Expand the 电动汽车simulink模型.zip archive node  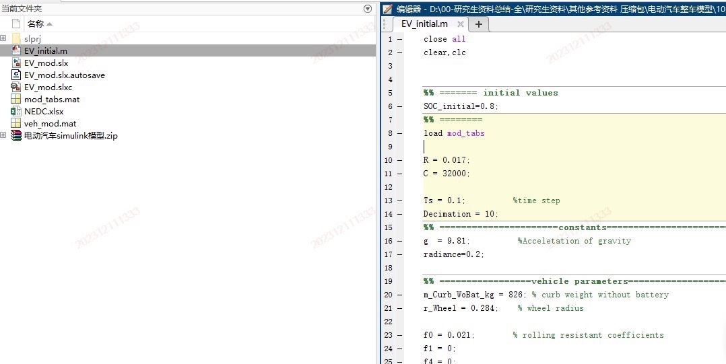[x=3, y=135]
